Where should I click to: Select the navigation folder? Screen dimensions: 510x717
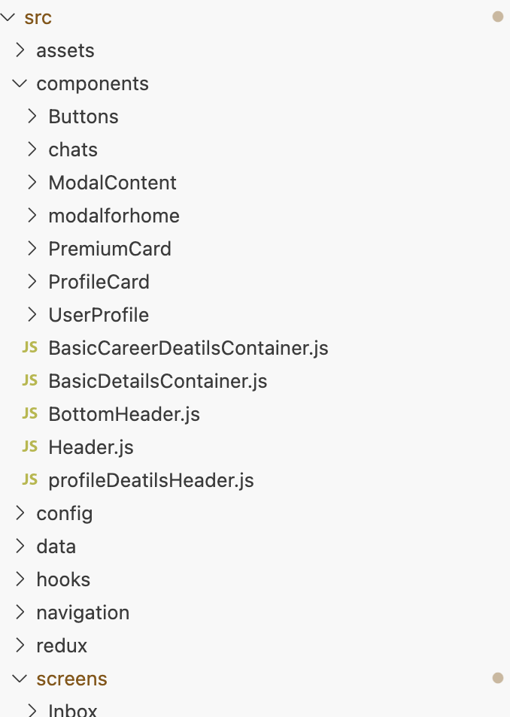click(x=83, y=613)
